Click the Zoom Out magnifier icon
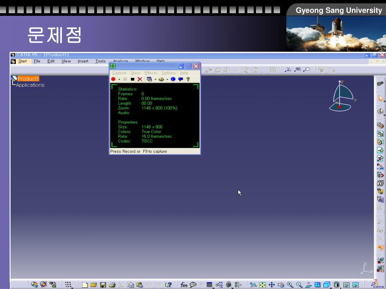 [299, 284]
